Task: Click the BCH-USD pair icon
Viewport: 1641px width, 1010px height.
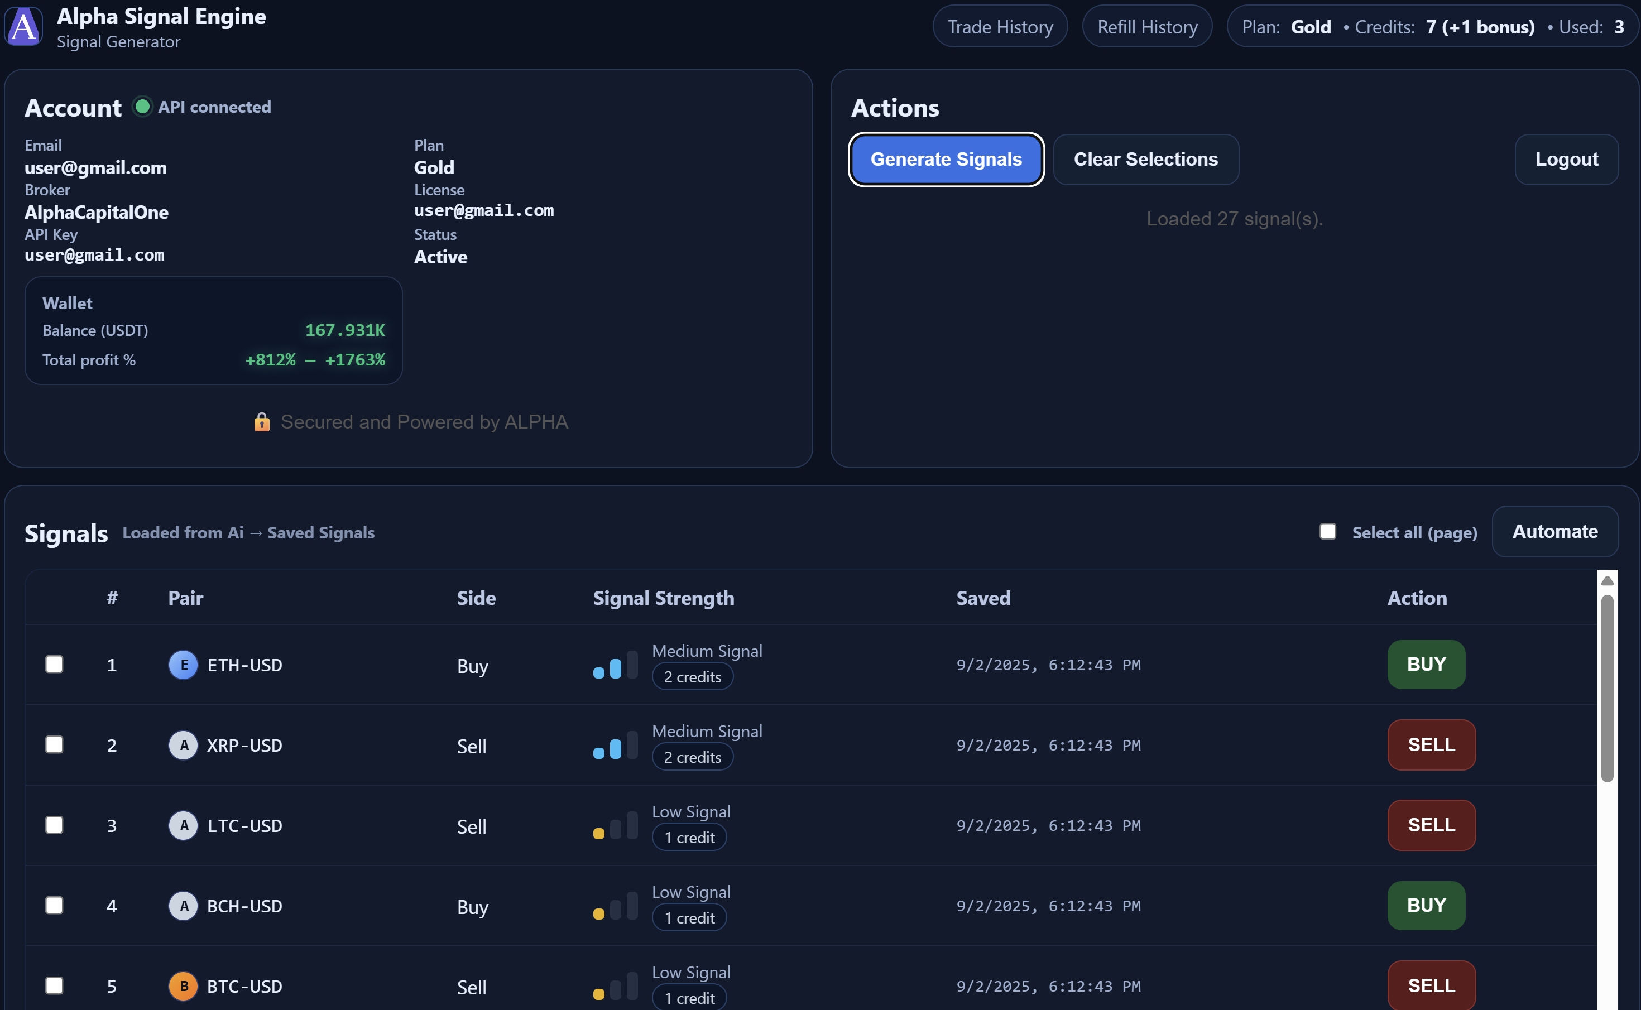Action: click(x=183, y=906)
